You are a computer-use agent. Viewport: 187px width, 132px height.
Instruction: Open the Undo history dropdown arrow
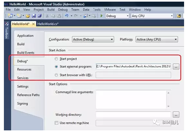pyautogui.click(x=72, y=16)
